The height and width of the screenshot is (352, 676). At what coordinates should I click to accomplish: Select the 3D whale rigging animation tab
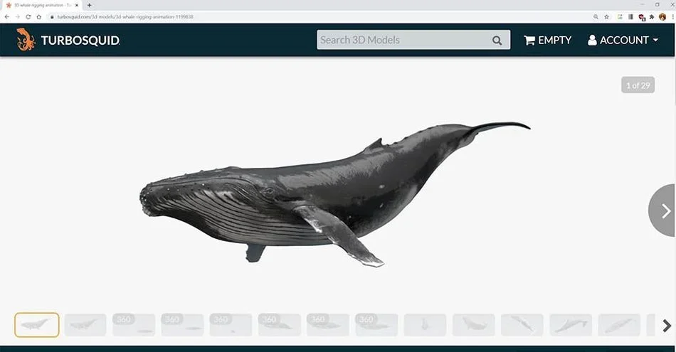tap(41, 5)
